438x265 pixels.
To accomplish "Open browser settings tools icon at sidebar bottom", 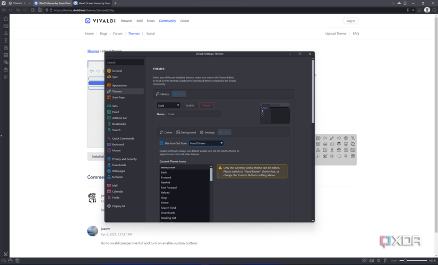I will coord(6,254).
